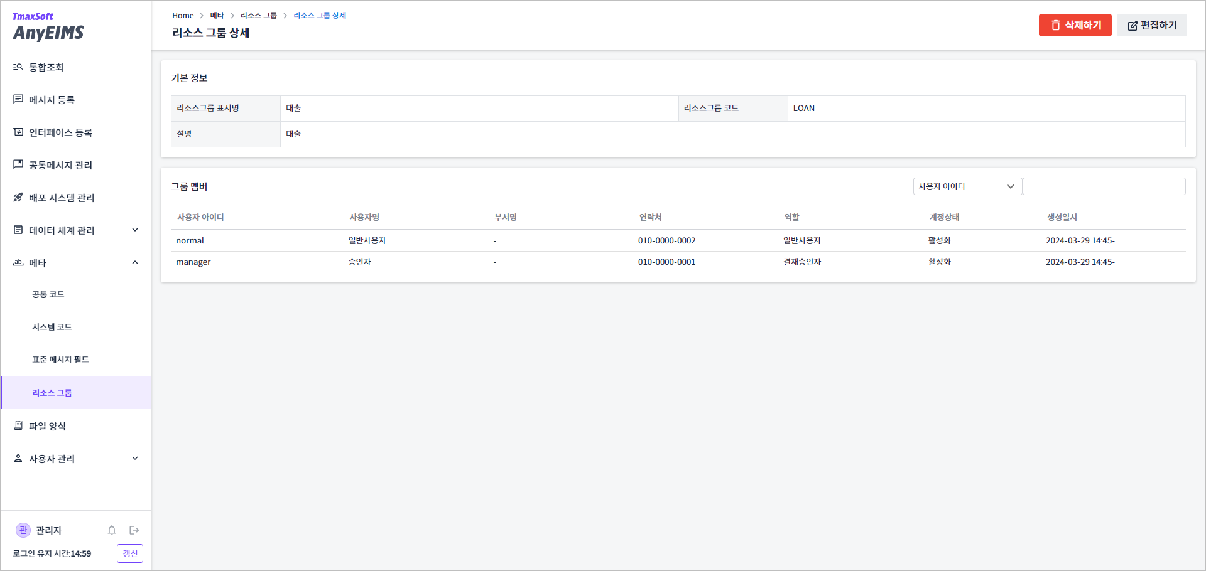Collapse the 메타 menu chevron
1206x571 pixels.
pyautogui.click(x=135, y=263)
